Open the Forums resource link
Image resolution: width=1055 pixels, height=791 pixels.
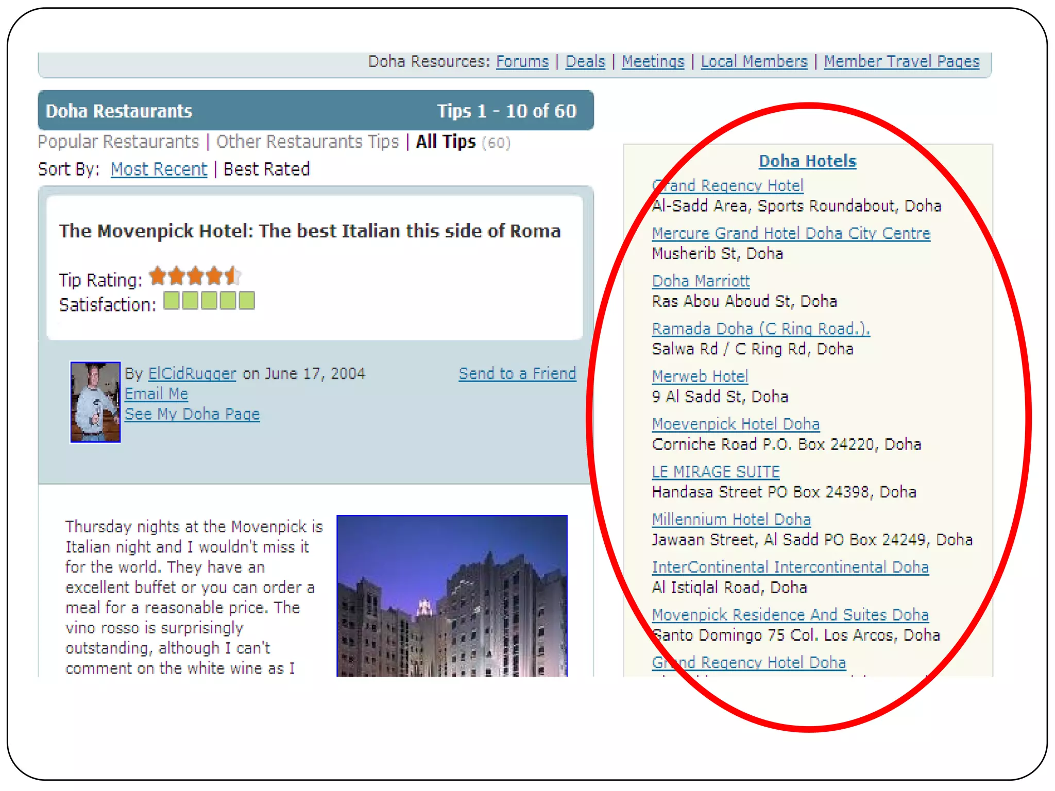(x=522, y=62)
